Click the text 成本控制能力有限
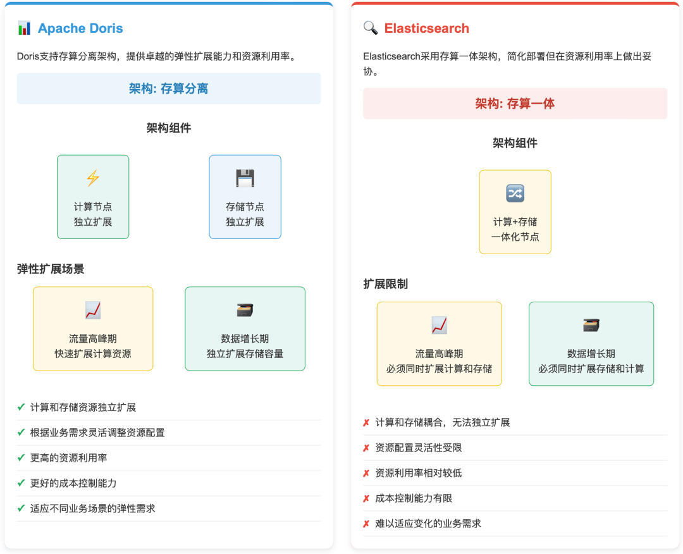683x554 pixels. click(x=414, y=498)
